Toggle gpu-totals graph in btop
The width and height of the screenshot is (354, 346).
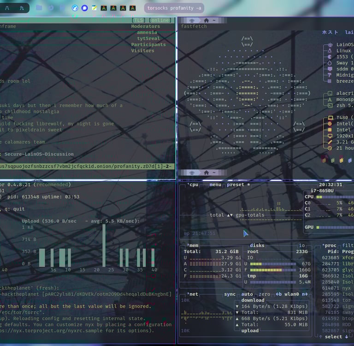[x=250, y=215]
